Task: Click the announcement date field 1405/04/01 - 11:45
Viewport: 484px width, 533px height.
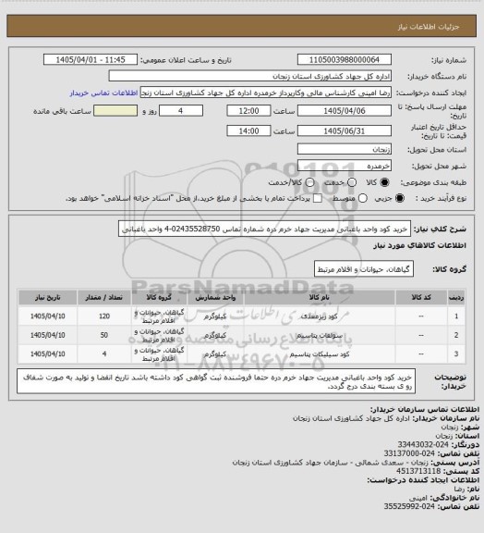Action: [91, 59]
